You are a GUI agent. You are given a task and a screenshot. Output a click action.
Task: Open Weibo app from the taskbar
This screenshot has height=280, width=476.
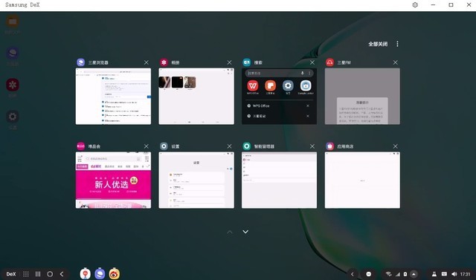tap(115, 273)
